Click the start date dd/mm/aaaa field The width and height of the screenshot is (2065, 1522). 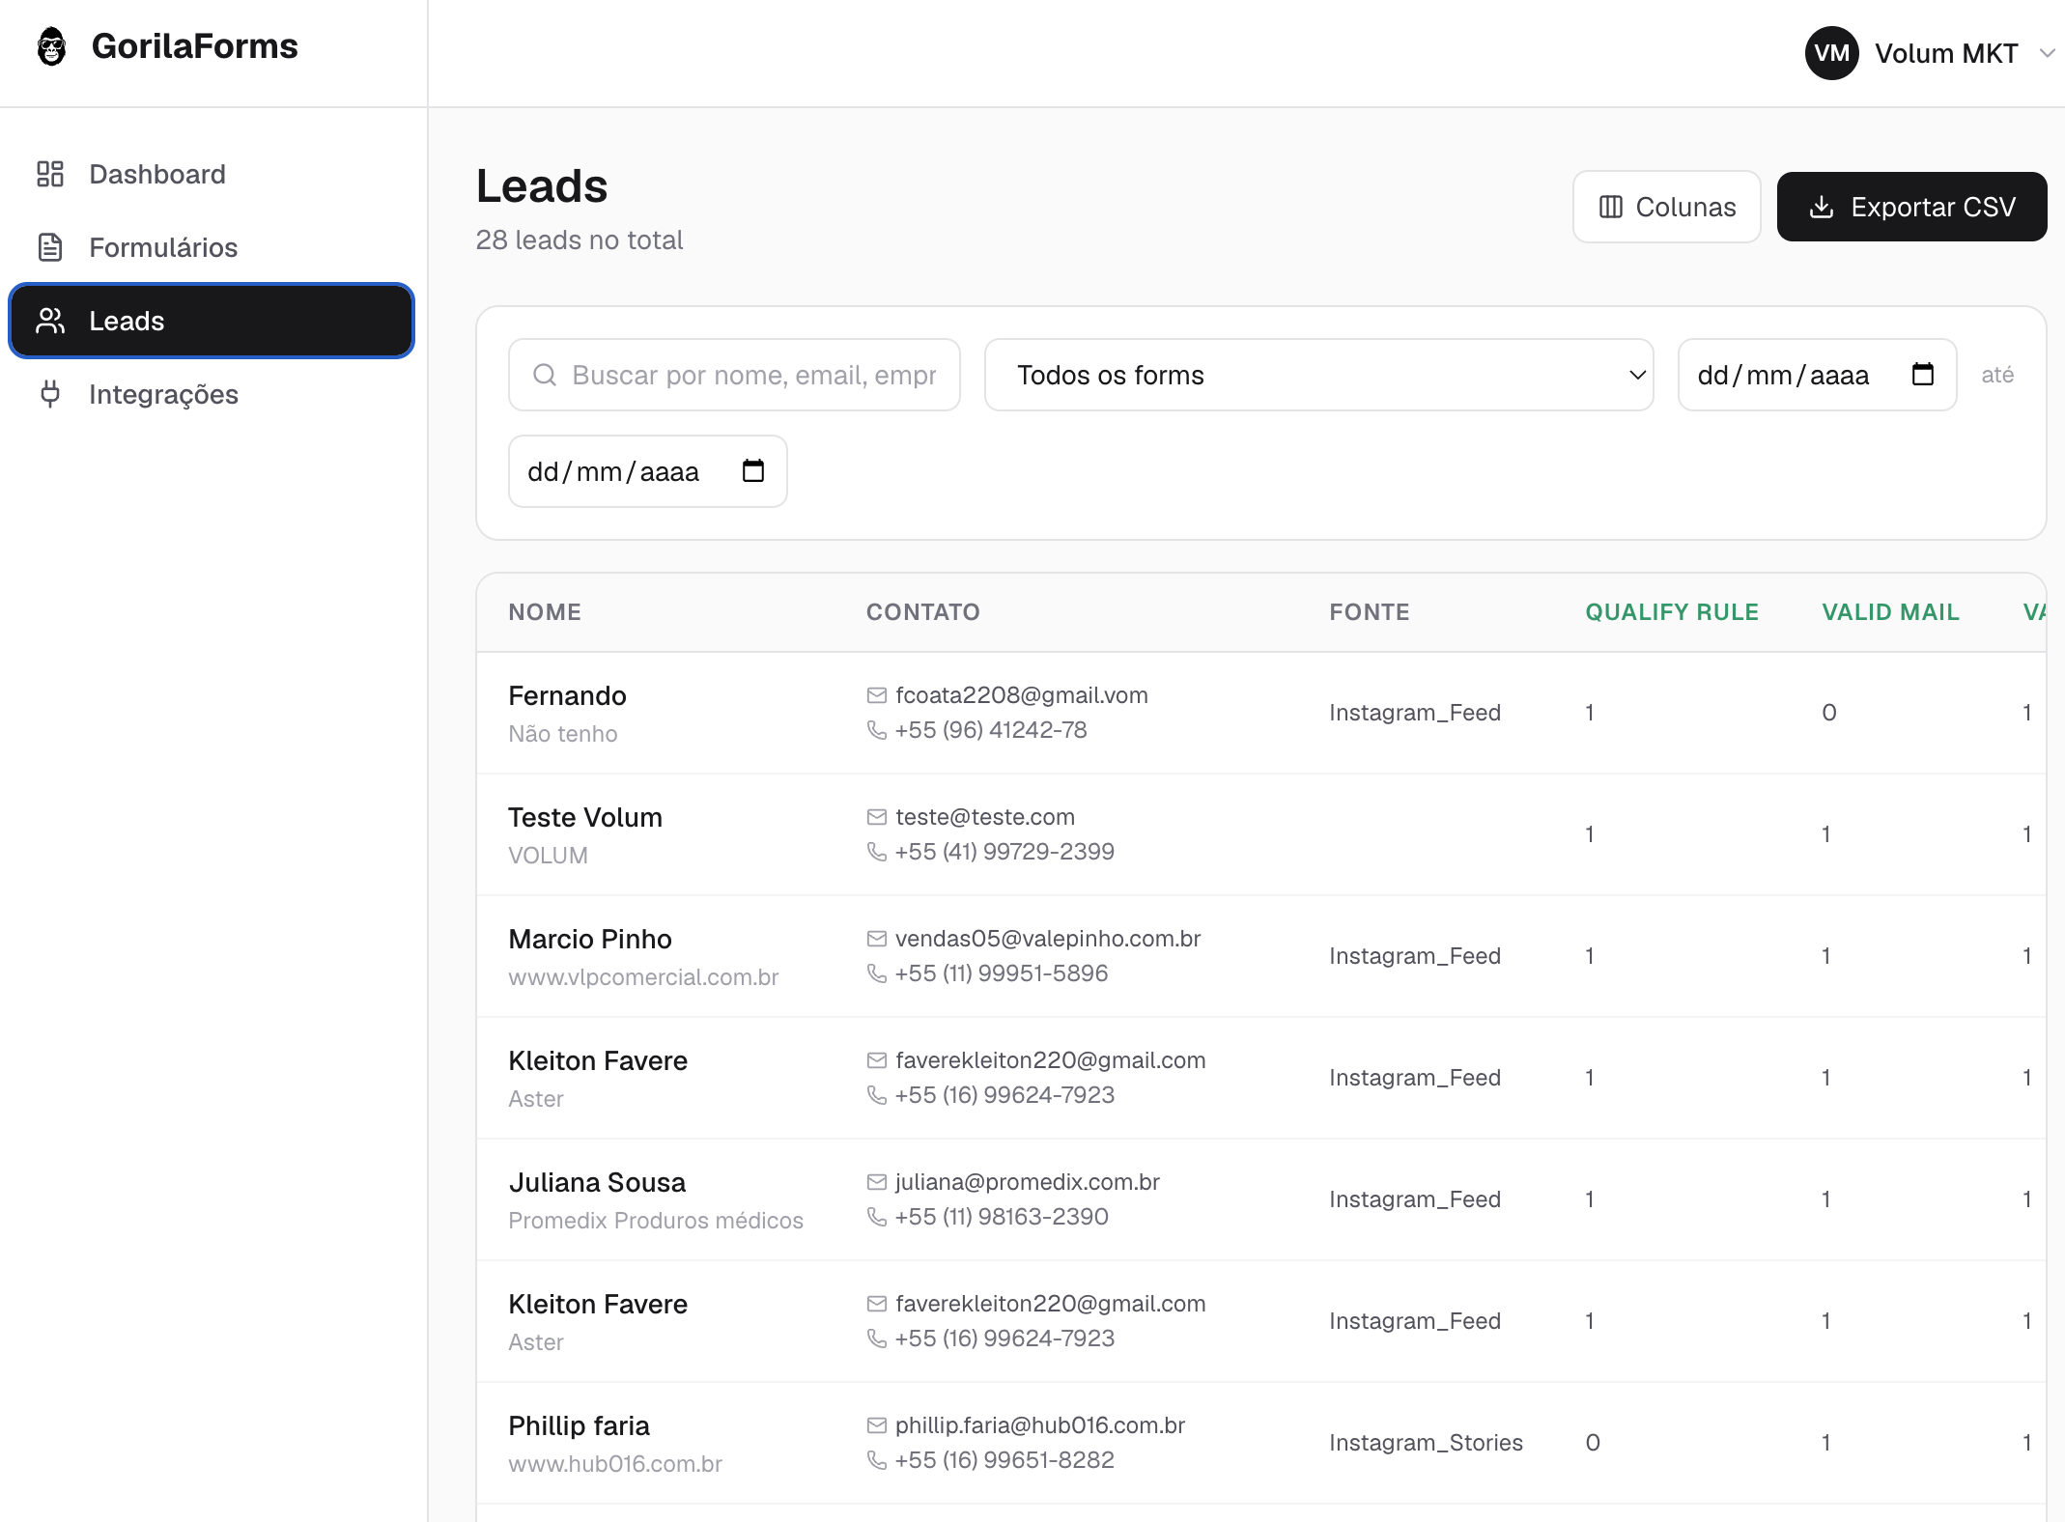(x=1817, y=375)
